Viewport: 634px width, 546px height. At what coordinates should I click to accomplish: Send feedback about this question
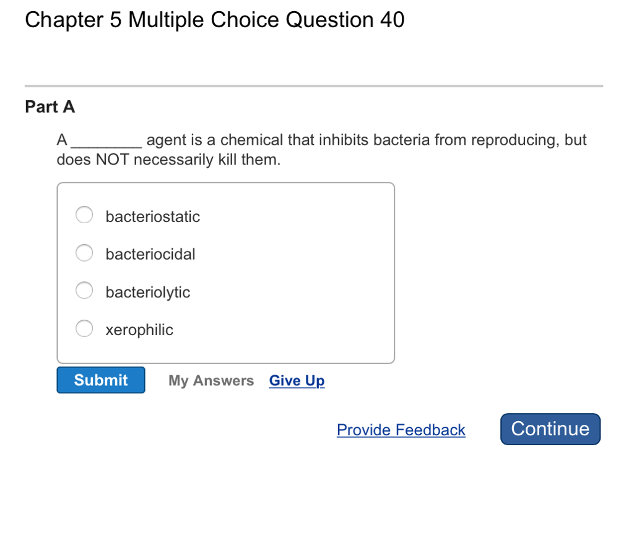(401, 430)
